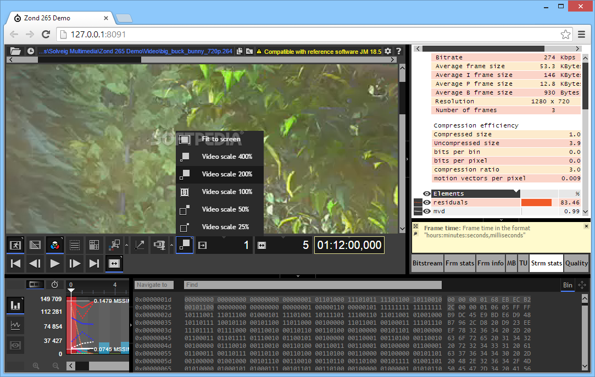The image size is (595, 377).
Task: Open file via the folder icon
Action: coord(15,51)
